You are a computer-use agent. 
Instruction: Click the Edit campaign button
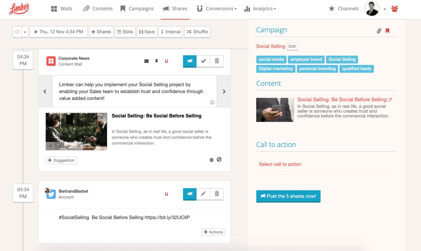click(292, 46)
